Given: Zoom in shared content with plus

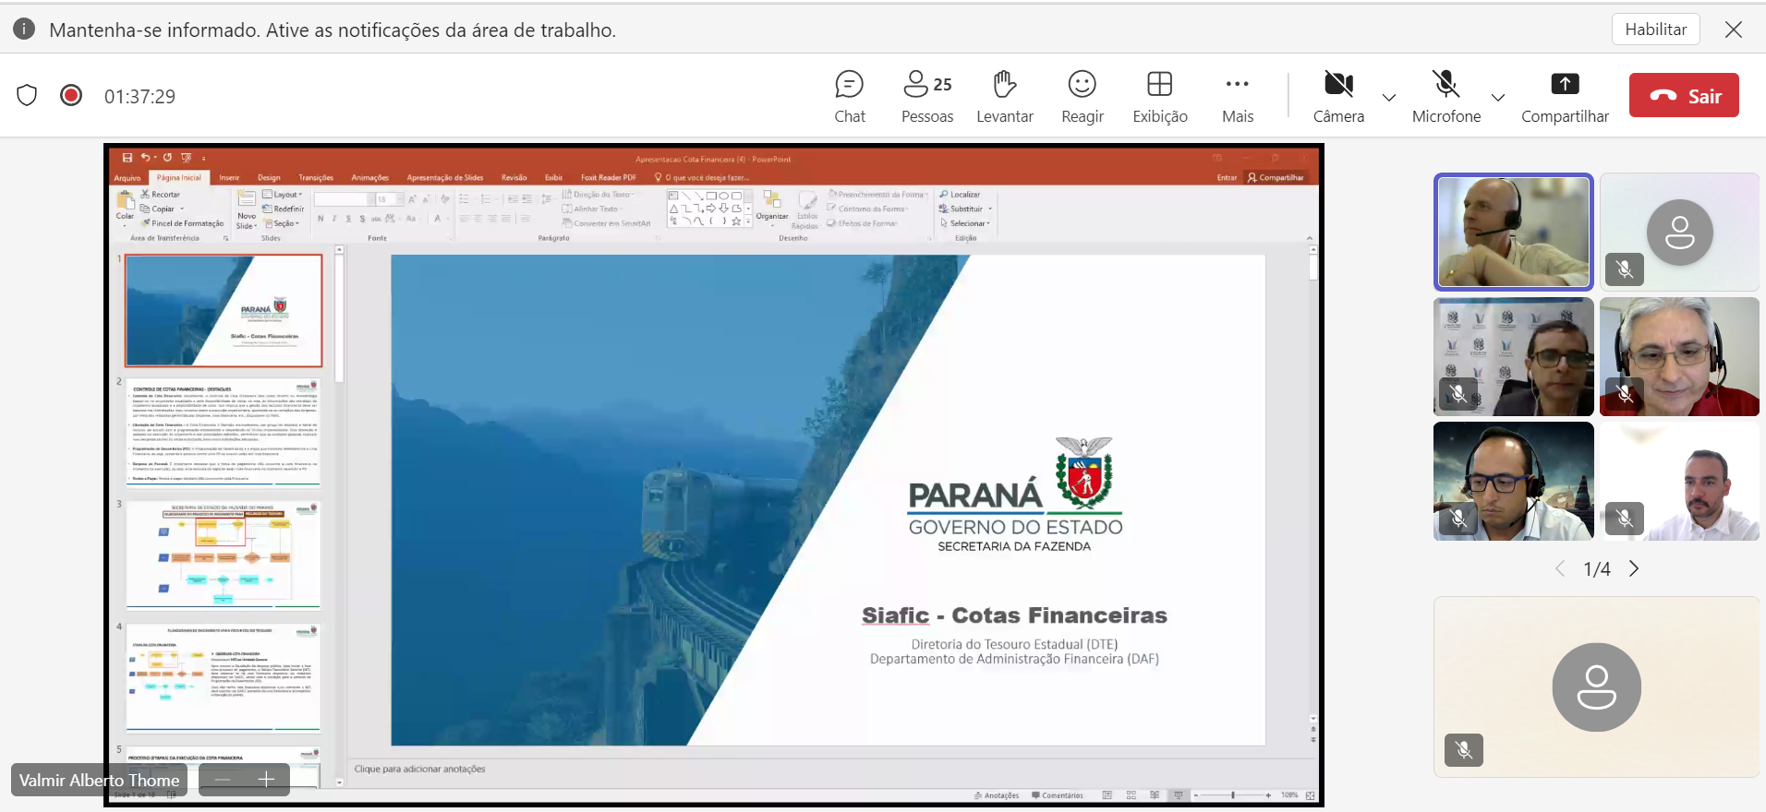Looking at the screenshot, I should [x=267, y=779].
